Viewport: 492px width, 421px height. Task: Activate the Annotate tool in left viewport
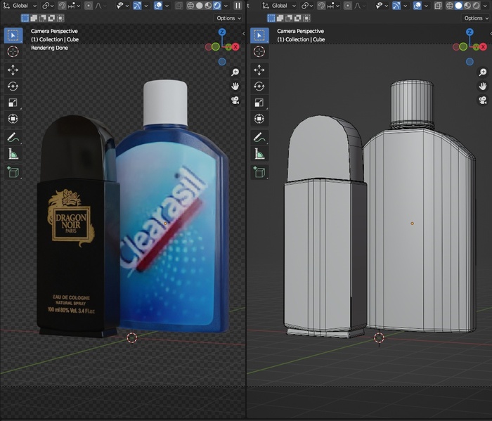tap(13, 137)
